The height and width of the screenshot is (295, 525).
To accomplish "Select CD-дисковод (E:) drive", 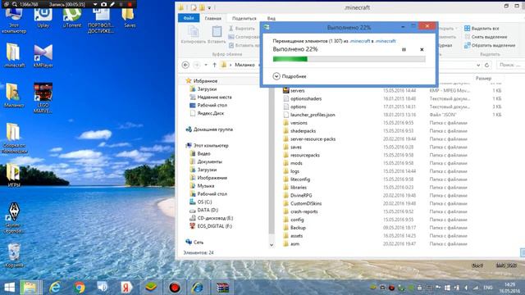I will 212,218.
